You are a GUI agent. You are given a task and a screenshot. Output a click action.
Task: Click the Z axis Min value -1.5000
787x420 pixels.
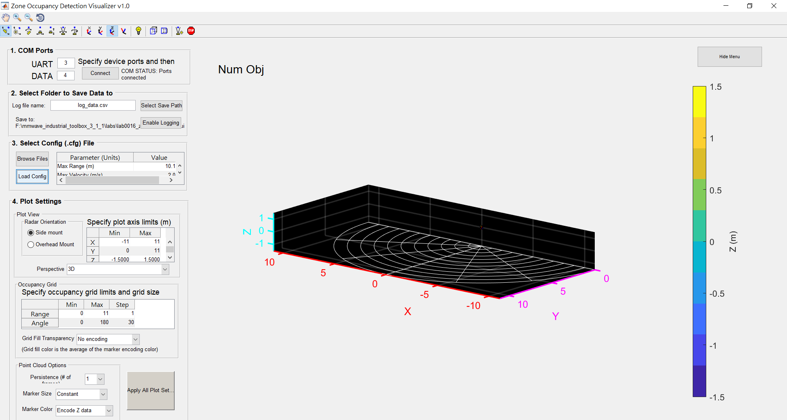[x=114, y=259]
